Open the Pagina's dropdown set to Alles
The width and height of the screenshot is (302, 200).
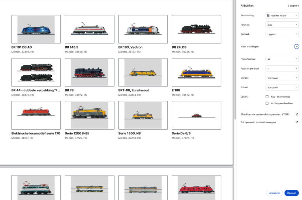(x=282, y=25)
